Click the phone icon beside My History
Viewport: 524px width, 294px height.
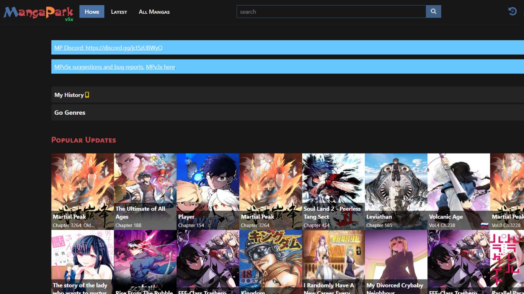[x=87, y=95]
